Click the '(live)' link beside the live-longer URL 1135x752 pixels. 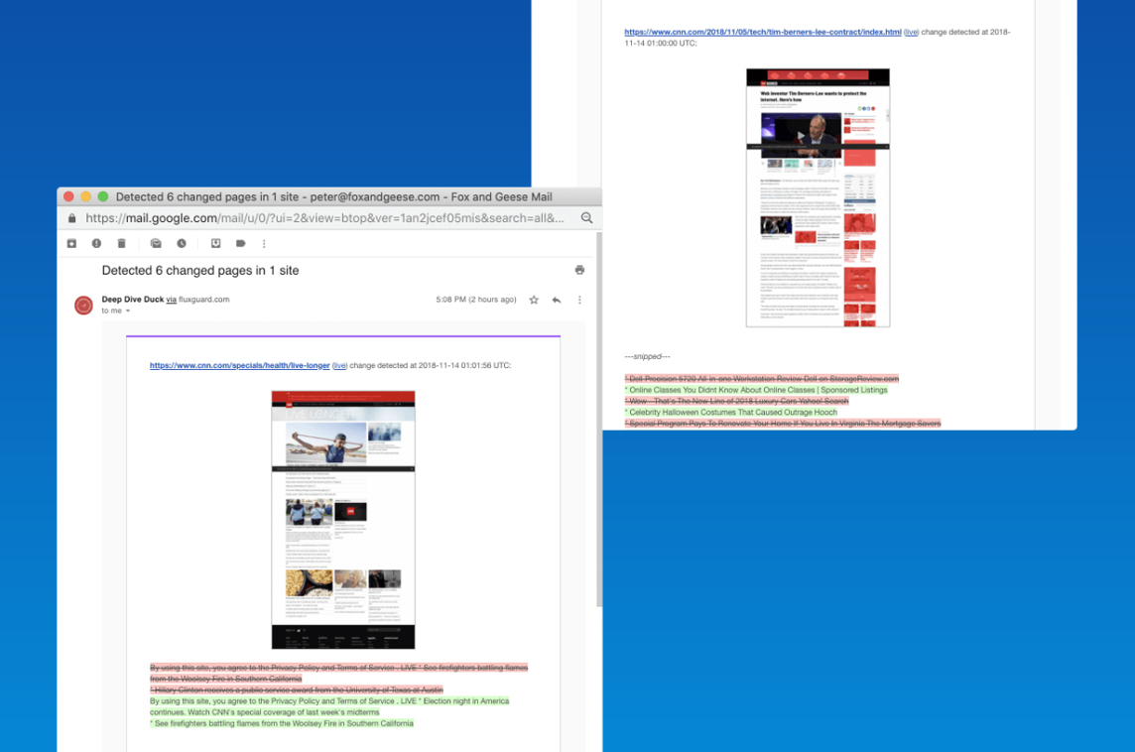(339, 365)
